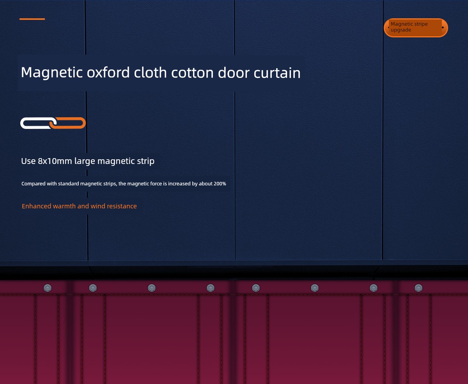Click "Enhanced warmth and wind resistance" orange text

point(79,206)
